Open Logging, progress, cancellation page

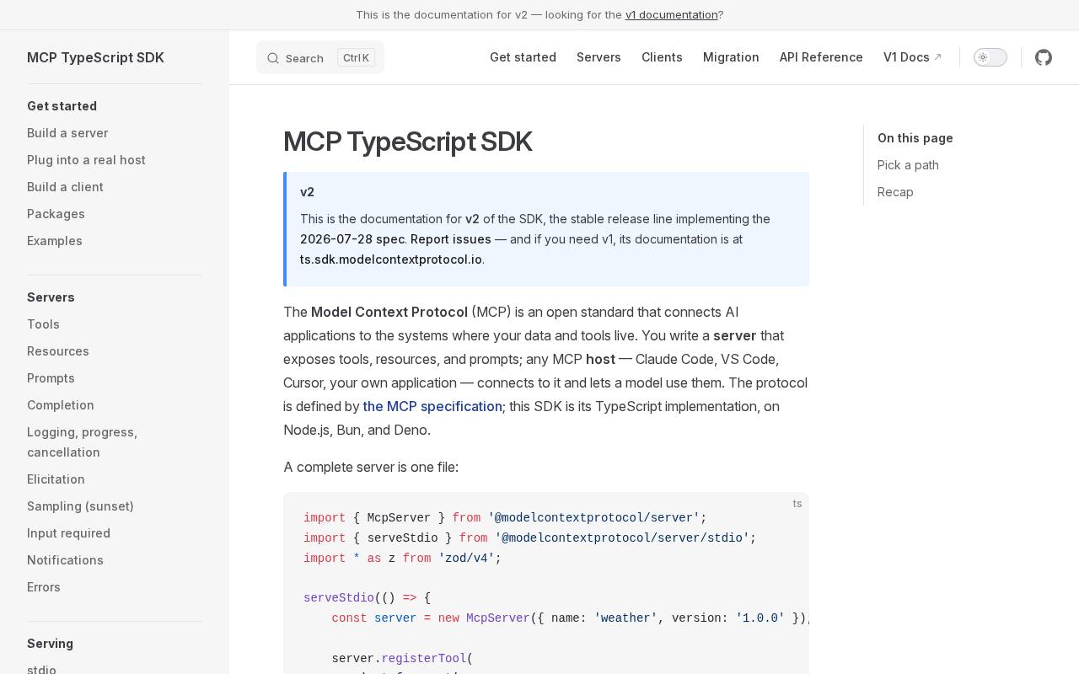click(82, 442)
